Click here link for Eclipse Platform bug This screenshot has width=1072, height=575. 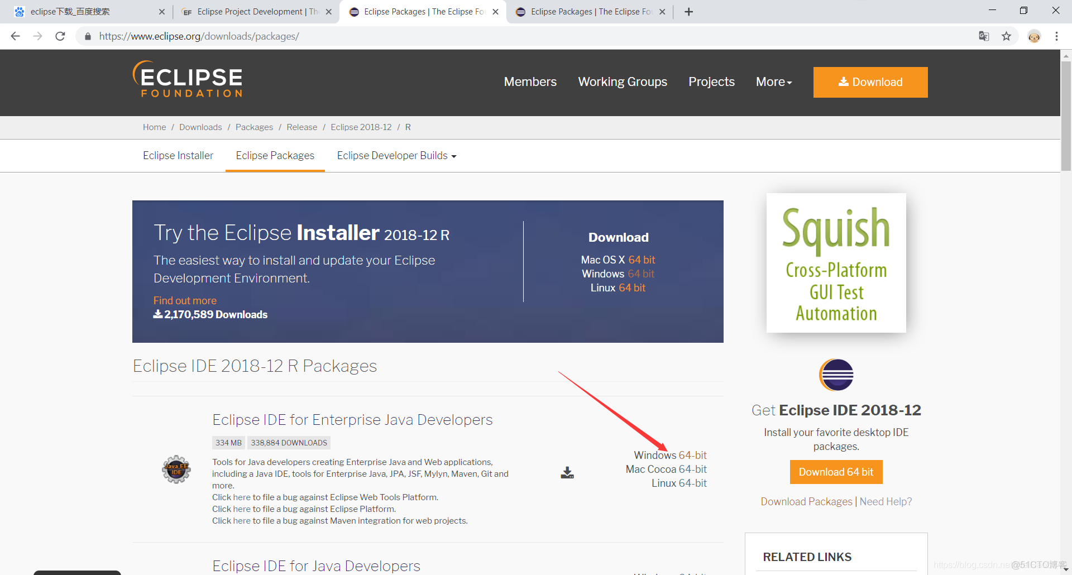coord(242,509)
